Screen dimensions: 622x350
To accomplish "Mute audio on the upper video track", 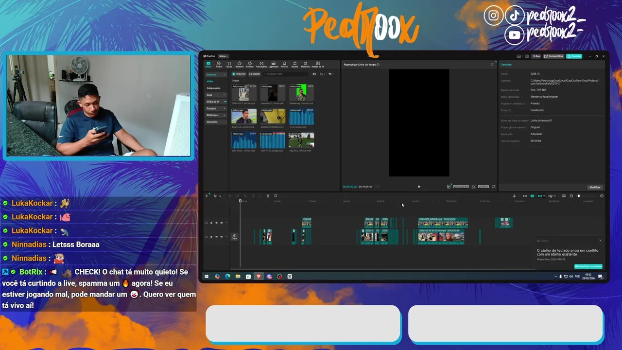I will click(x=222, y=223).
